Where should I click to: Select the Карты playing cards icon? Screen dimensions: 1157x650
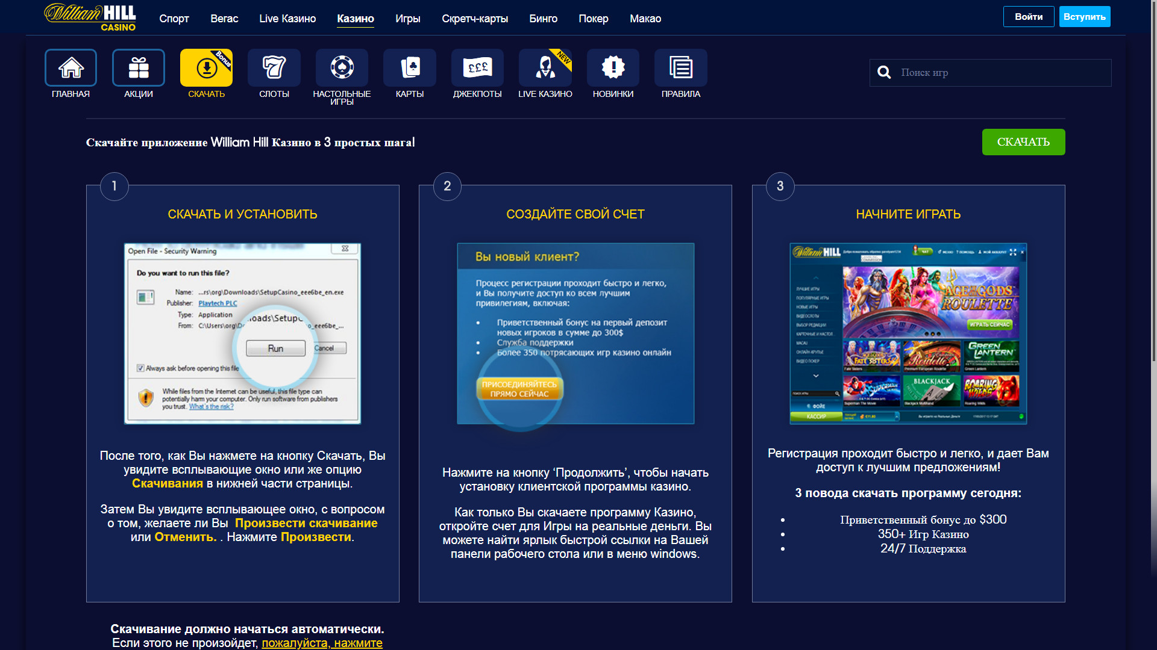[x=409, y=67]
